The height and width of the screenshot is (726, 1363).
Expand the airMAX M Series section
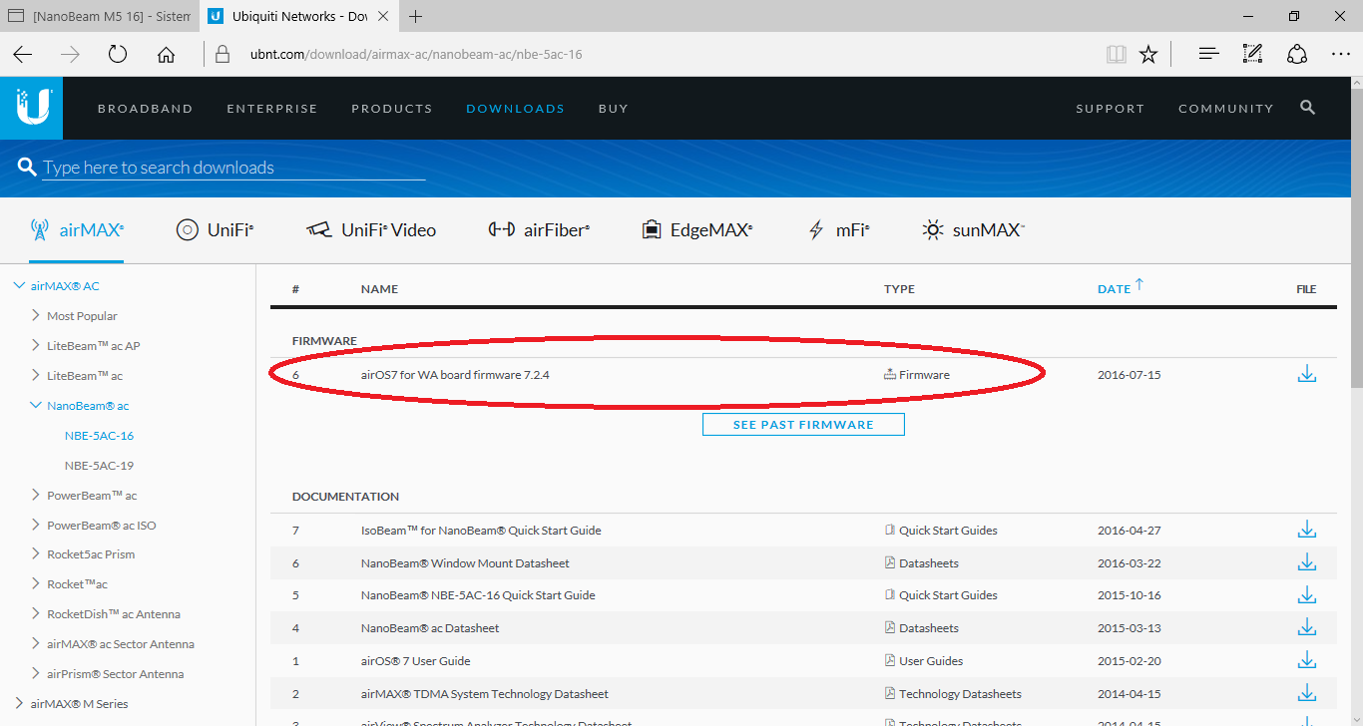tap(18, 703)
